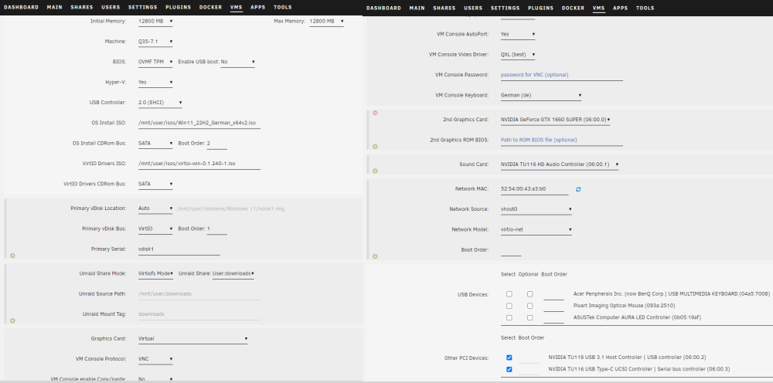
Task: Open the Machine type dropdown showing Q35-7.1
Action: coord(155,42)
